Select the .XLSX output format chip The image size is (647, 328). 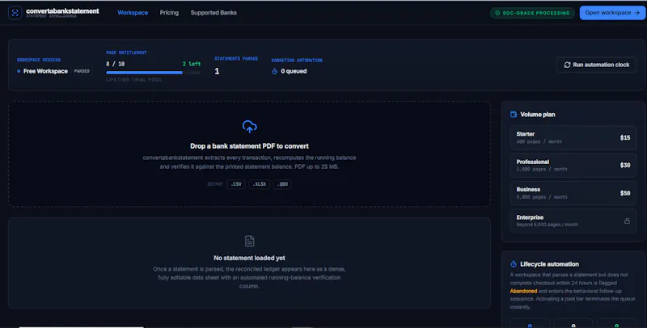pyautogui.click(x=259, y=184)
